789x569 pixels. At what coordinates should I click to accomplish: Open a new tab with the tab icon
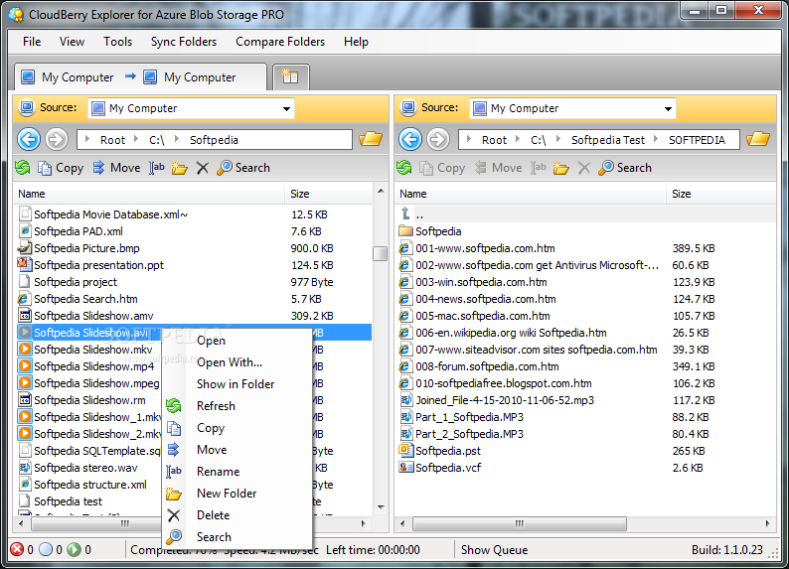pos(290,76)
